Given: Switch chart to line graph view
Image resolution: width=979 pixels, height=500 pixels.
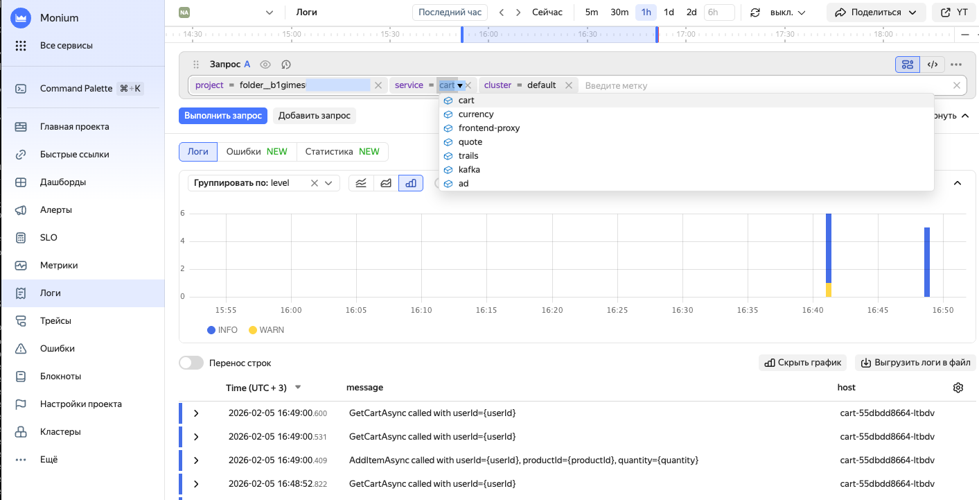Looking at the screenshot, I should pos(361,183).
